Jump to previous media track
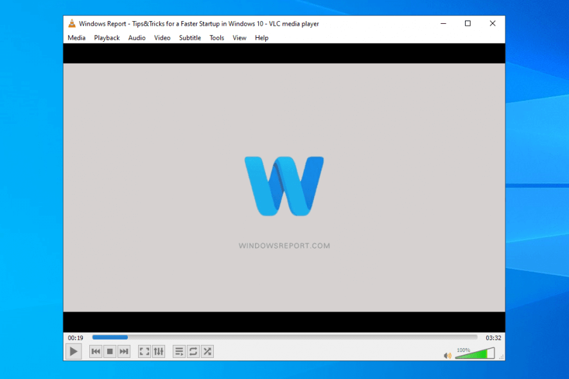The image size is (569, 379). (x=96, y=351)
